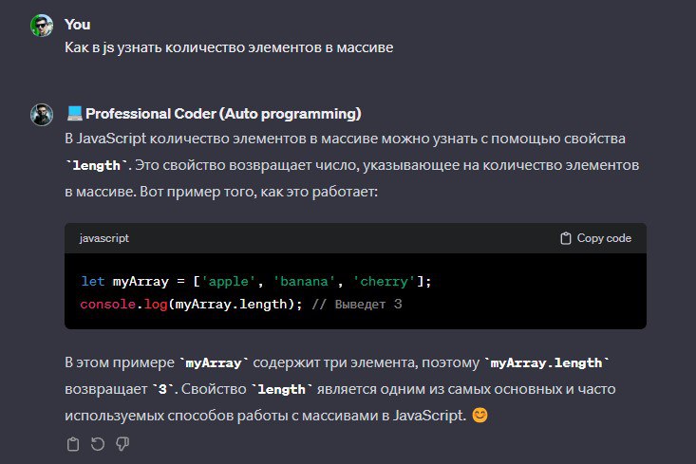Click the laptop emoji before Professional Coder
The width and height of the screenshot is (696, 464).
pyautogui.click(x=74, y=114)
